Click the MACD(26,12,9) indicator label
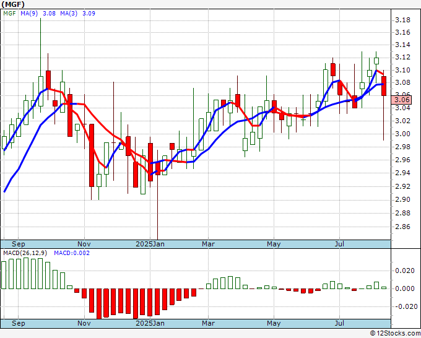 (25, 253)
